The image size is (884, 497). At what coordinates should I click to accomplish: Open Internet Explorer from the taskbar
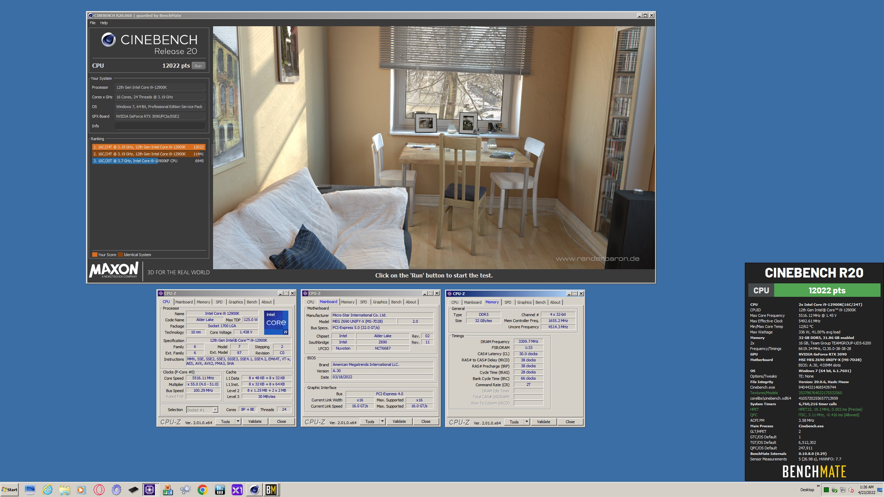pos(47,489)
